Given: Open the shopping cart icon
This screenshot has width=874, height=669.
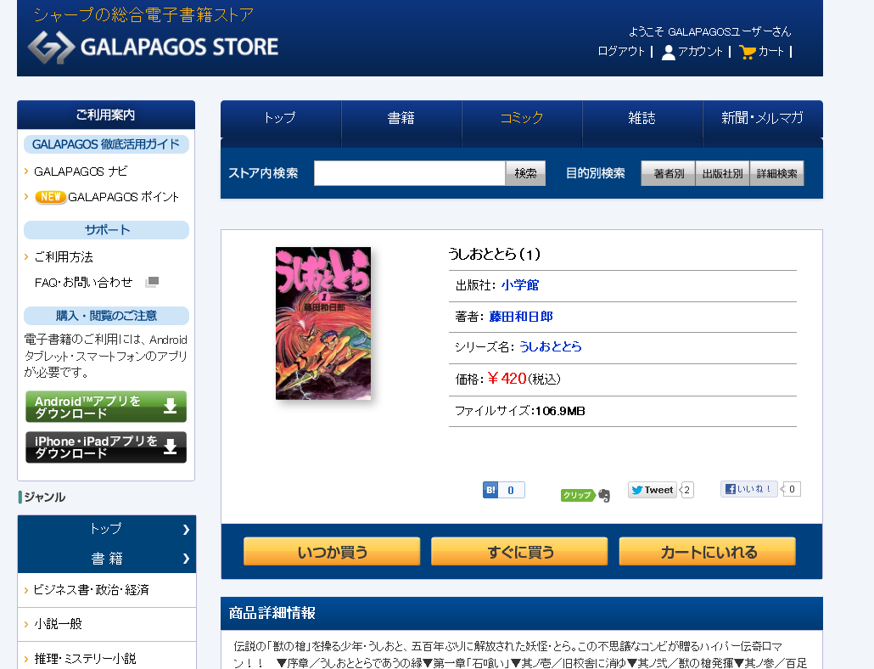Looking at the screenshot, I should (747, 52).
